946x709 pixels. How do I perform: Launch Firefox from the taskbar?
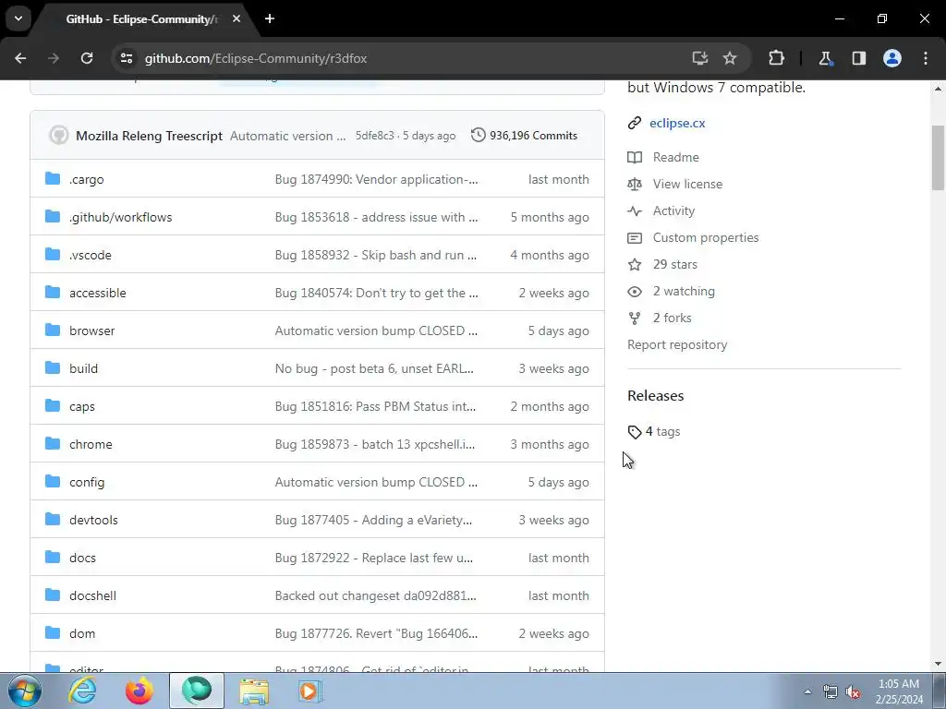[139, 691]
